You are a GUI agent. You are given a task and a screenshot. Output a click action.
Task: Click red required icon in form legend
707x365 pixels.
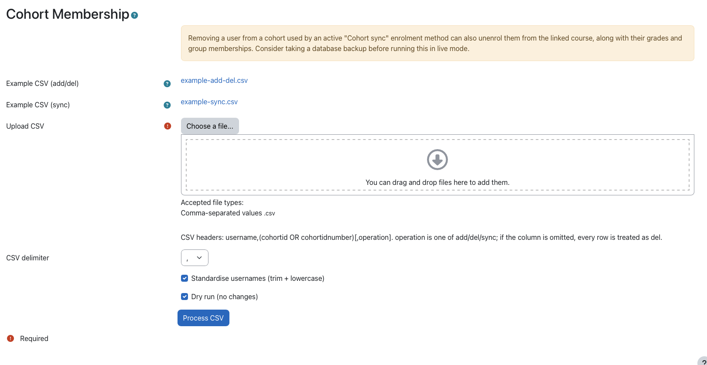click(10, 338)
